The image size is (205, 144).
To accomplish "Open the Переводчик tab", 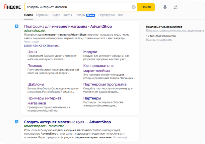I will (x=106, y=15).
